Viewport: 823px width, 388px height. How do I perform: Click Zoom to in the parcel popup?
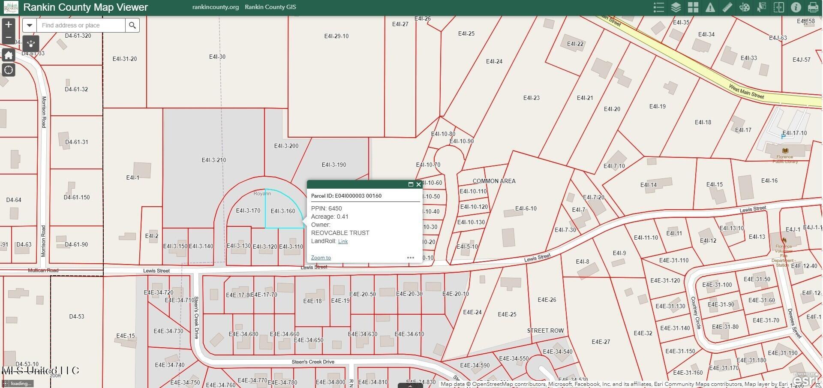(x=321, y=258)
